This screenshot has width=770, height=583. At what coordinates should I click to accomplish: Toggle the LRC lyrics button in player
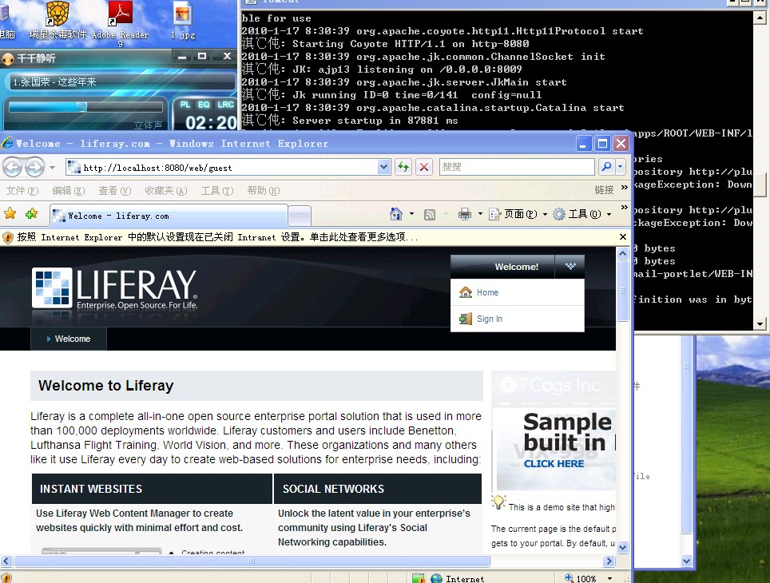click(x=225, y=105)
